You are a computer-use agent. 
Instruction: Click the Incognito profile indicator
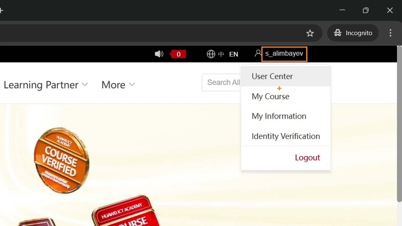pos(353,33)
